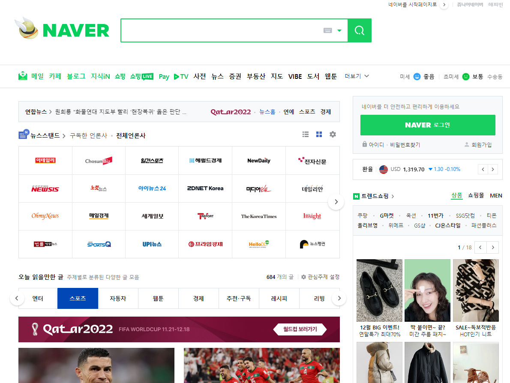Select 전체언론사 publisher filter
Viewport: 510px width, 383px height.
131,135
